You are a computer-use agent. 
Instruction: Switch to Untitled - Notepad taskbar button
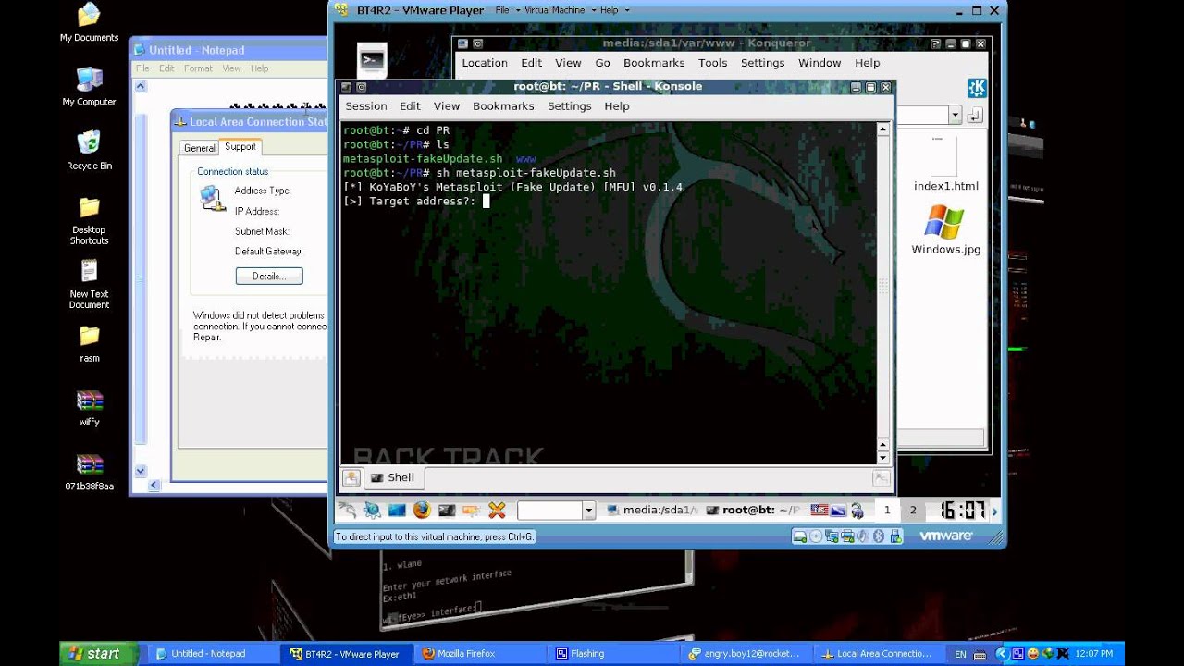point(212,653)
